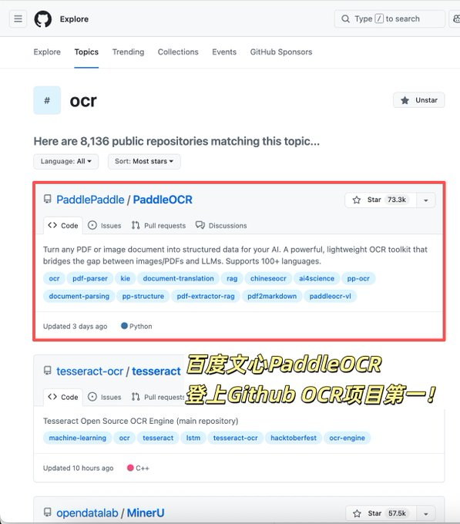Star the MinerU repository

[381, 513]
